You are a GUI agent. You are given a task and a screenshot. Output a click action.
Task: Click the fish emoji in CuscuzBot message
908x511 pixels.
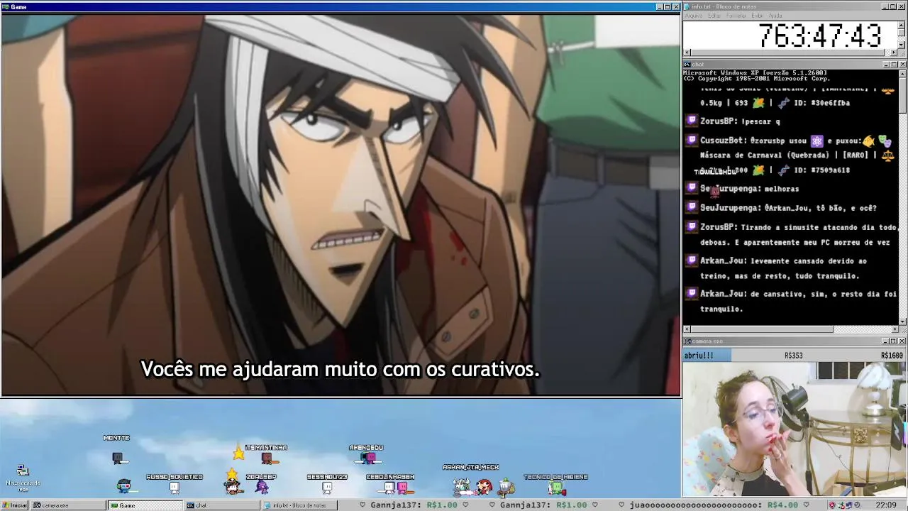869,141
